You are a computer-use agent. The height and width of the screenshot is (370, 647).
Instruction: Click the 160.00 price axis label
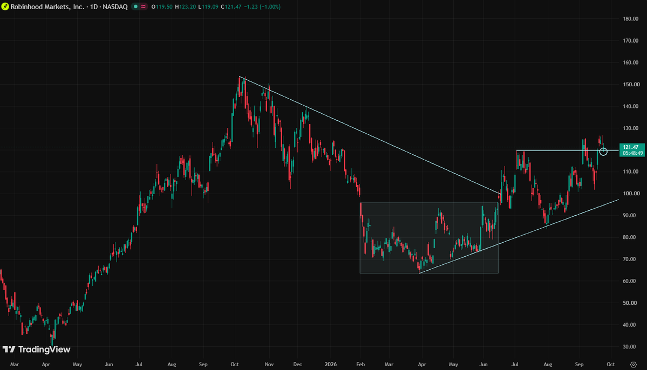pyautogui.click(x=630, y=63)
